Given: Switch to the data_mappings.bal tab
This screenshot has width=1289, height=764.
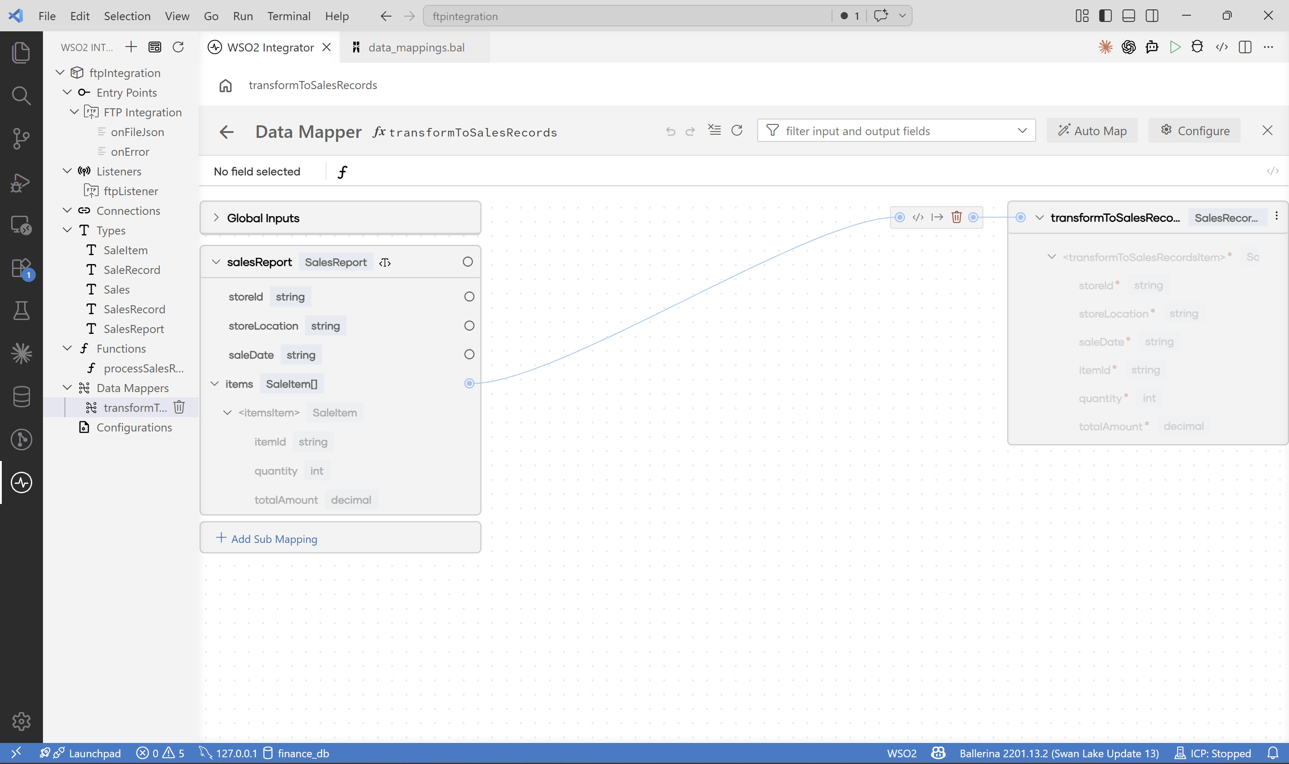Looking at the screenshot, I should tap(417, 47).
